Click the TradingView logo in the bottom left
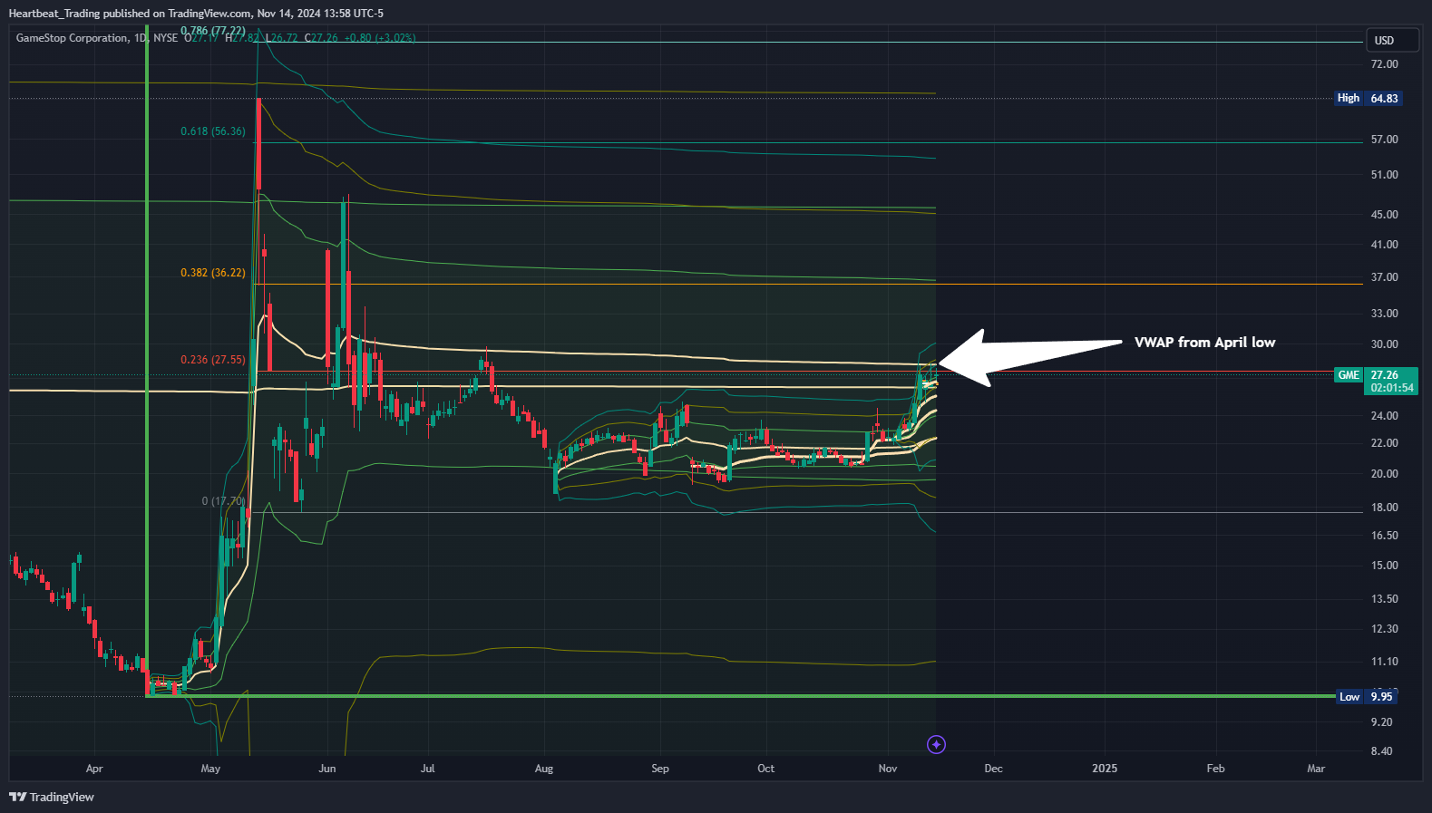The height and width of the screenshot is (813, 1432). click(x=52, y=797)
